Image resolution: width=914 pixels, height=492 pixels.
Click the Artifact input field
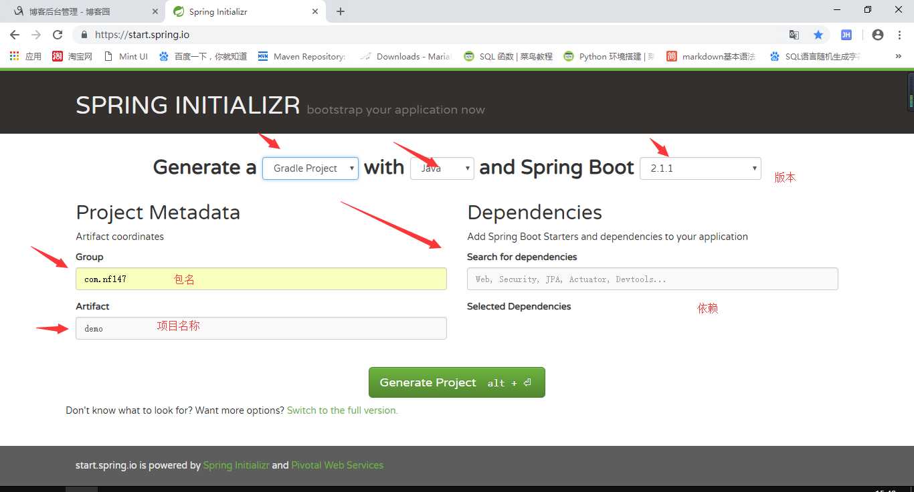261,328
